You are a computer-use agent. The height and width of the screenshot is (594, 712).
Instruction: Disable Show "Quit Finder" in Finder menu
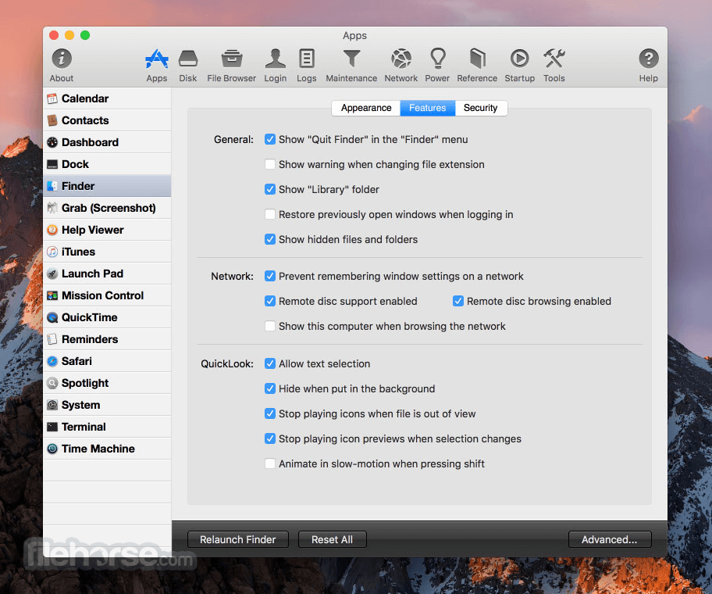pos(269,139)
